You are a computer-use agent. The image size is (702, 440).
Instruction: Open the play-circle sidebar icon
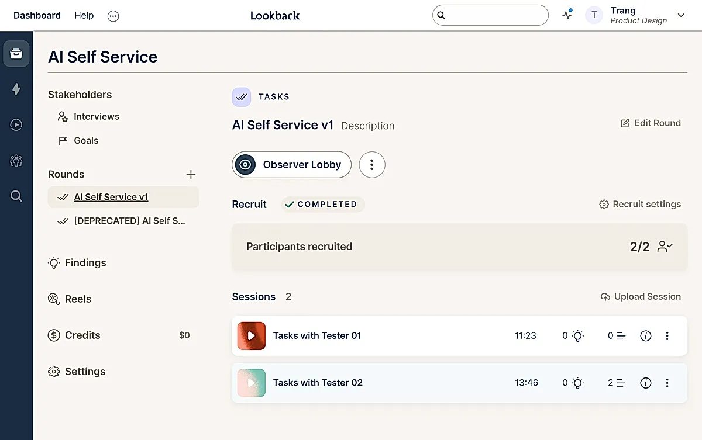[x=16, y=124]
